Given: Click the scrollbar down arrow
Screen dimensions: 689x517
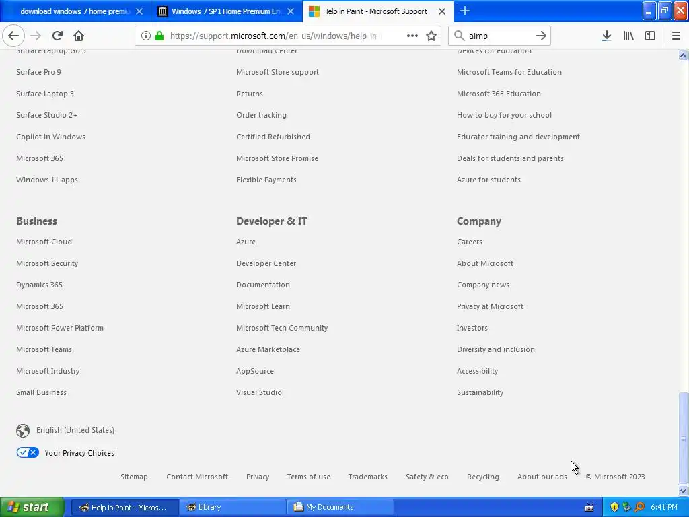Looking at the screenshot, I should click(x=683, y=491).
